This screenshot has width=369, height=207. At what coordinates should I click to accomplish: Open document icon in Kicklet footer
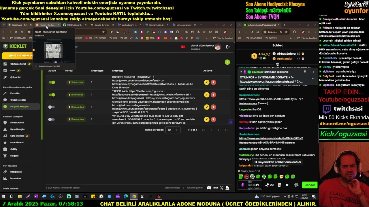coord(227,188)
